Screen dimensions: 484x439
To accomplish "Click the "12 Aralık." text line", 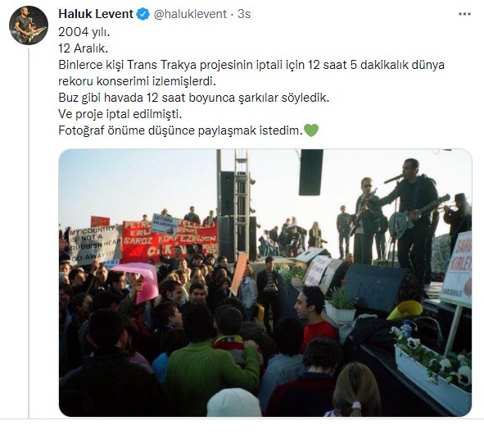I will [84, 48].
